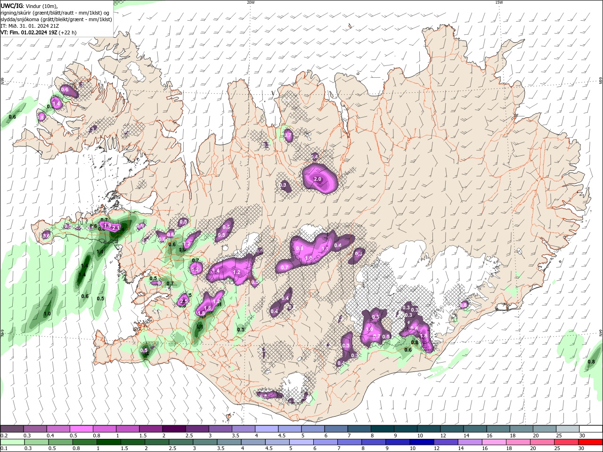Image resolution: width=603 pixels, height=452 pixels.
Task: Click the light gray last snow legend swatch
Action: coord(567,429)
